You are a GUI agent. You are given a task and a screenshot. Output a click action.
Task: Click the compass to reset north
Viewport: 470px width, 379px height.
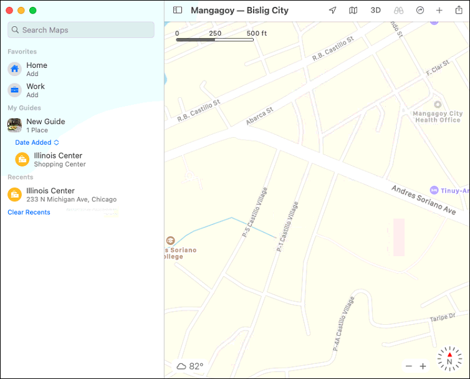coord(449,360)
